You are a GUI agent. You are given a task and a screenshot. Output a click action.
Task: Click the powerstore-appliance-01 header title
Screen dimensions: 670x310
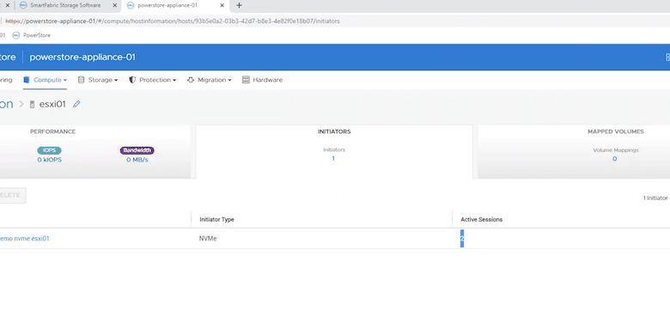point(82,58)
